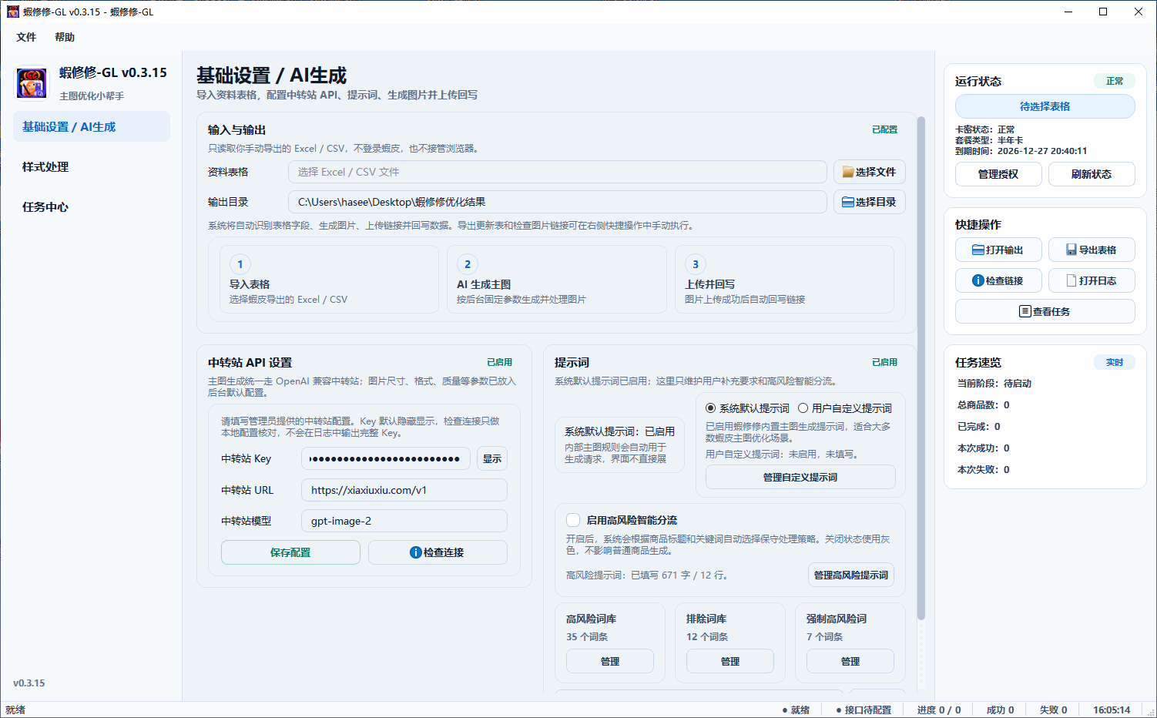Click the document icon on 打开日志
The width and height of the screenshot is (1157, 718).
click(1071, 280)
